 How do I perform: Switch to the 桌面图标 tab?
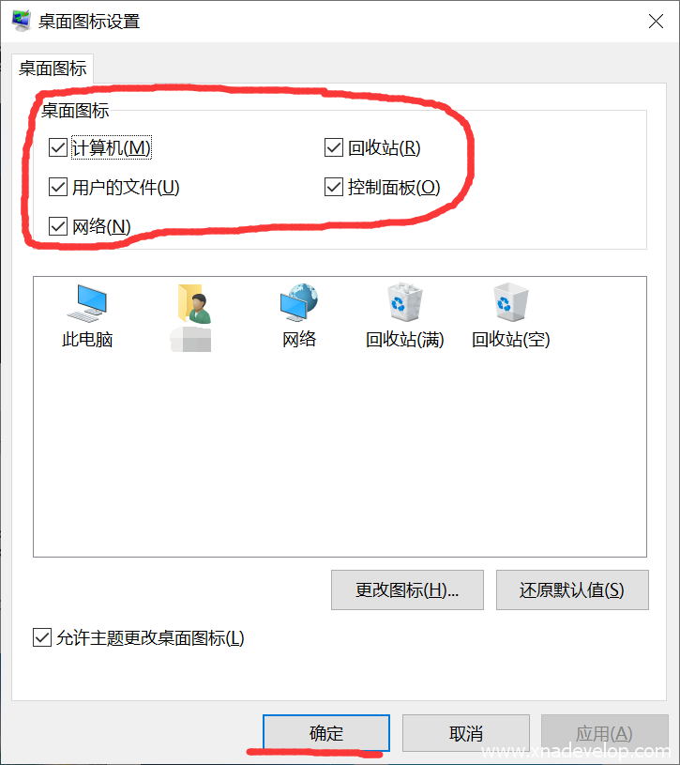coord(53,69)
